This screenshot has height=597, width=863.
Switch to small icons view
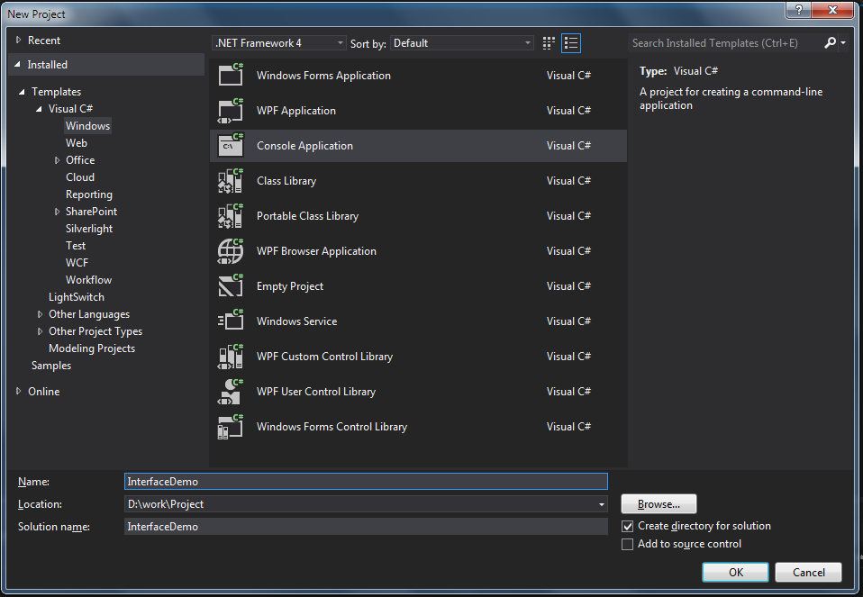click(x=549, y=43)
